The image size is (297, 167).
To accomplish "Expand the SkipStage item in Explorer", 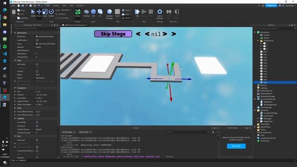I will pyautogui.click(x=258, y=119).
